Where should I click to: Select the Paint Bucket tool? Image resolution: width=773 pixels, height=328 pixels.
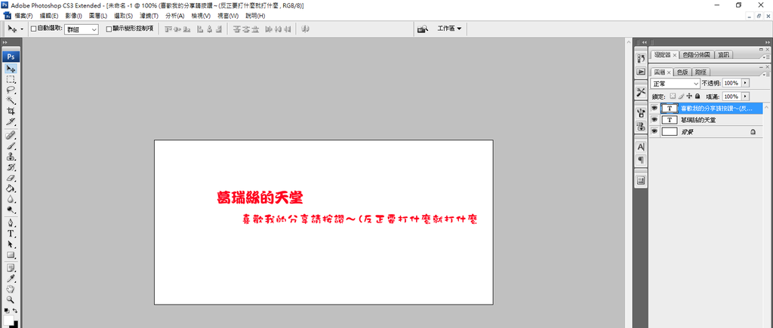click(11, 189)
